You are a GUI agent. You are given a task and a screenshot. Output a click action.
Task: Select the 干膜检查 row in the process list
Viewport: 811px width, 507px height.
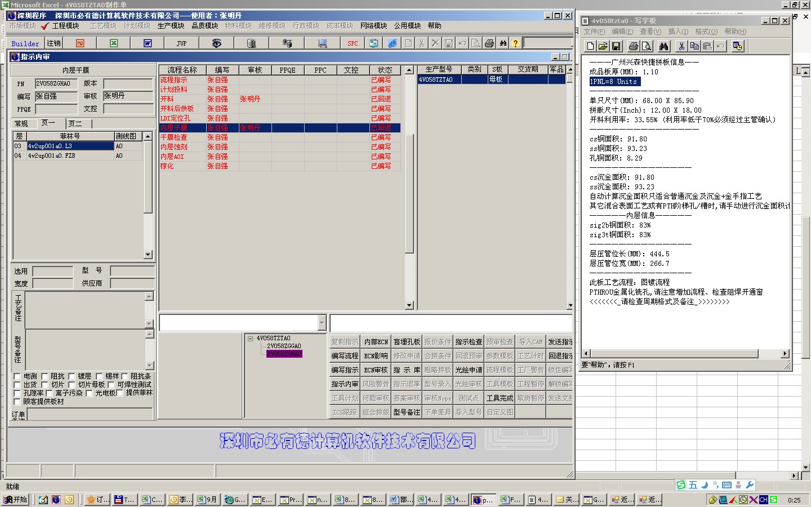(x=279, y=137)
